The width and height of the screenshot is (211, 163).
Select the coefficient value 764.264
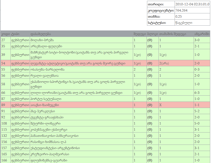click(181, 10)
